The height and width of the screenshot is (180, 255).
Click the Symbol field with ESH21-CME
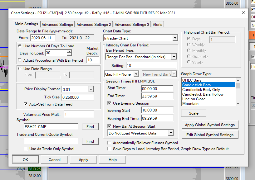coord(51,127)
